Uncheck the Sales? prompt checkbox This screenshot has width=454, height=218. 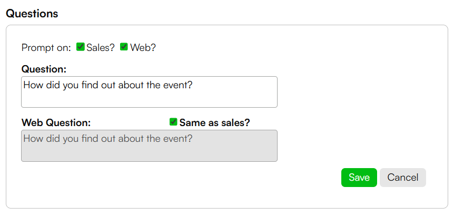click(80, 47)
